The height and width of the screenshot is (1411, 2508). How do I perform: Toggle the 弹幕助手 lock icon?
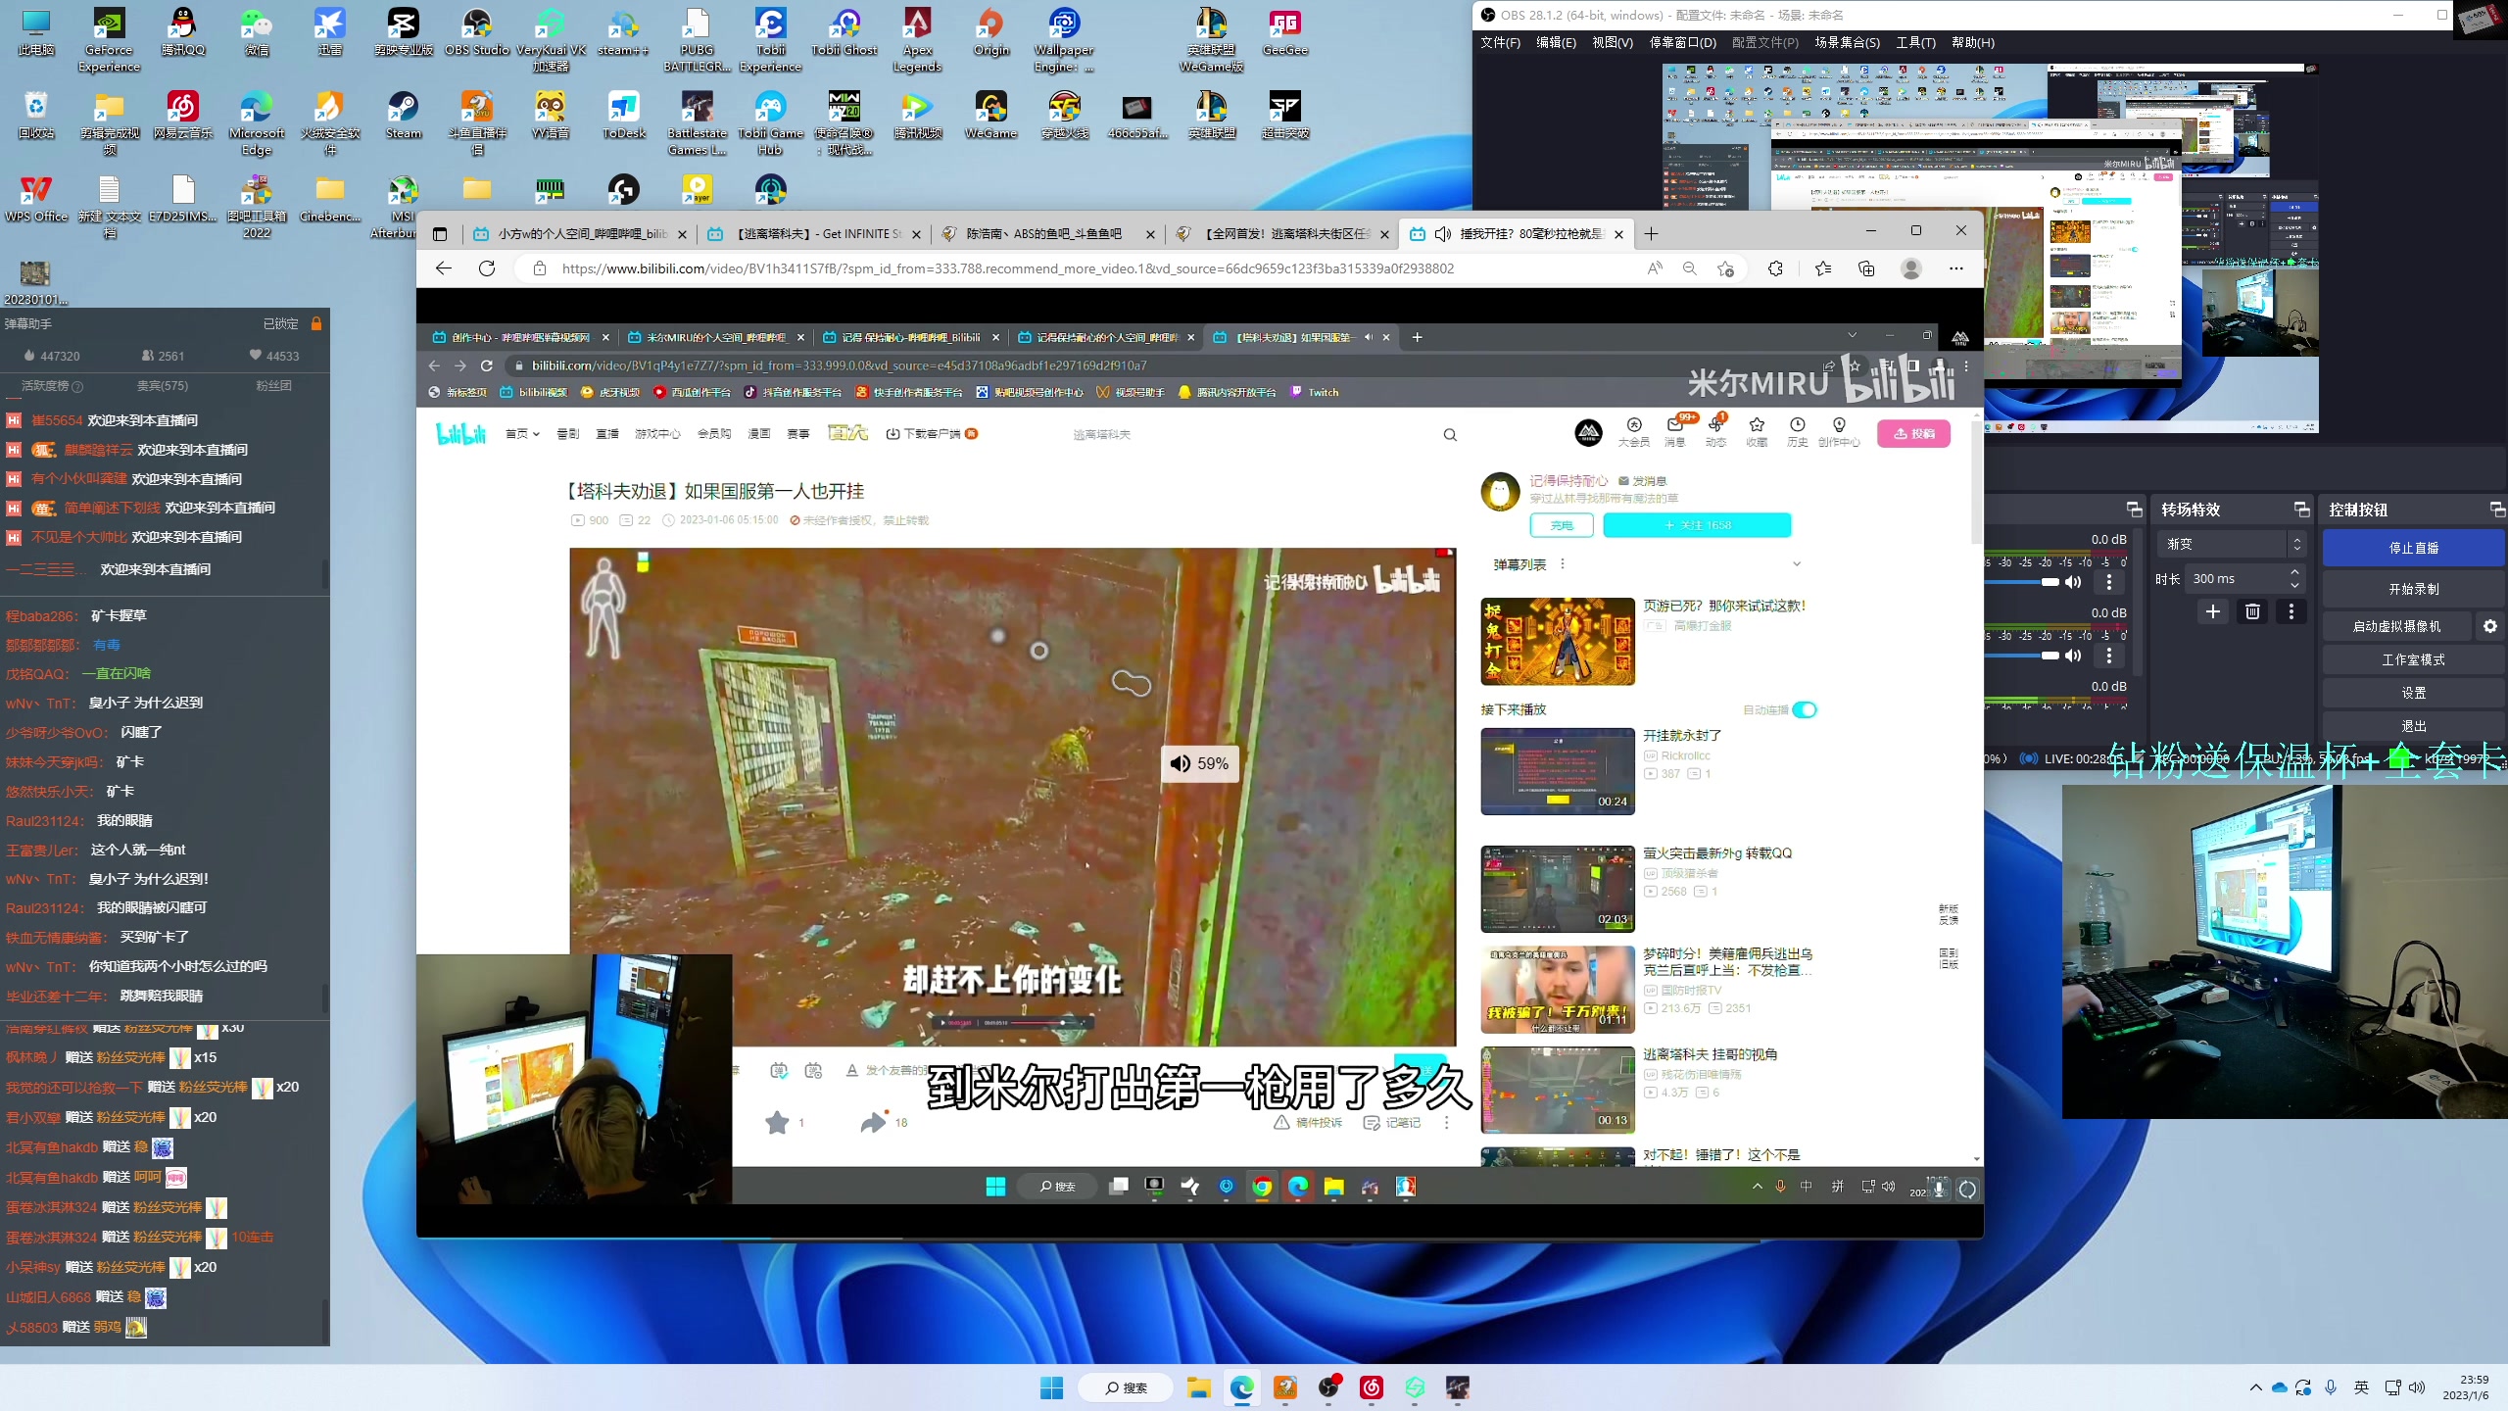(316, 323)
